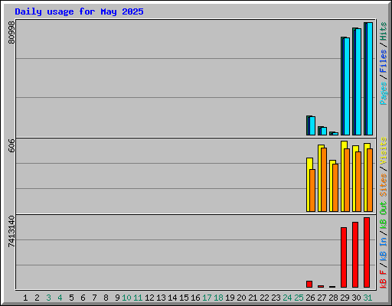Click the day 26 orange sites bar
This screenshot has width=392, height=306.
click(x=312, y=190)
